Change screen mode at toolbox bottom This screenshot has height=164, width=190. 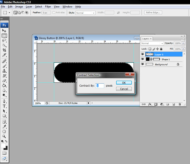click(4, 159)
